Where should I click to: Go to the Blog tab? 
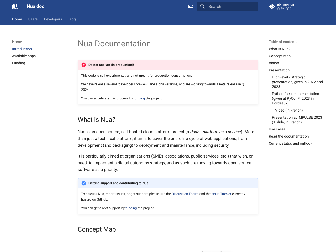pyautogui.click(x=72, y=19)
